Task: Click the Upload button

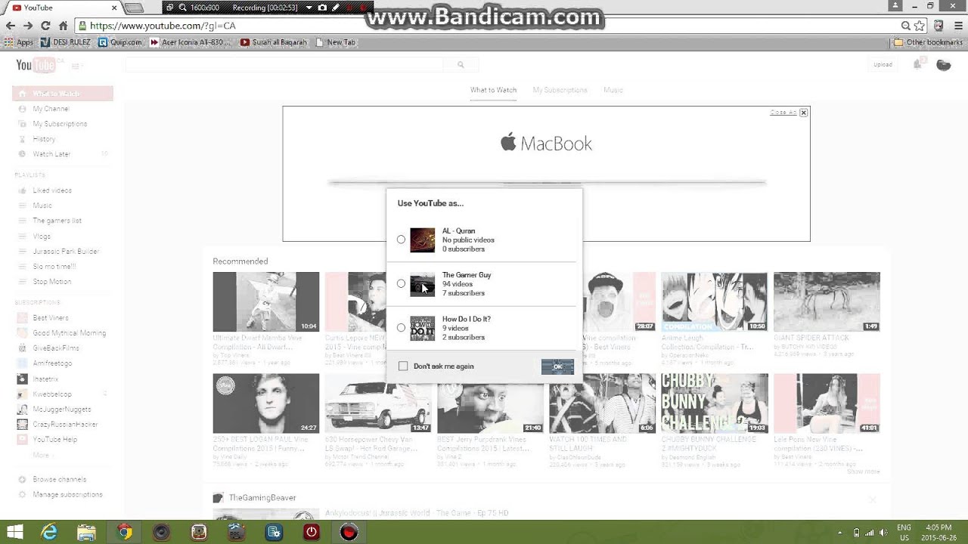Action: point(883,65)
